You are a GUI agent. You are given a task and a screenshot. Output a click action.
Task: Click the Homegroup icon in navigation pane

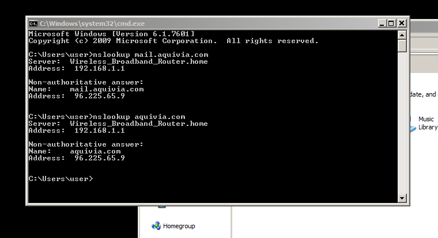click(x=156, y=226)
